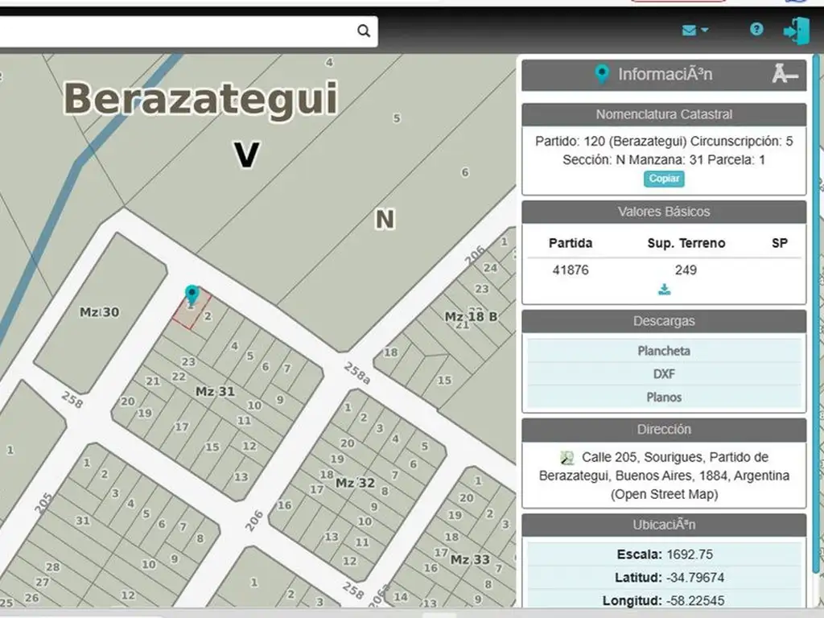
Task: Click the location pin in Información header
Action: 602,75
